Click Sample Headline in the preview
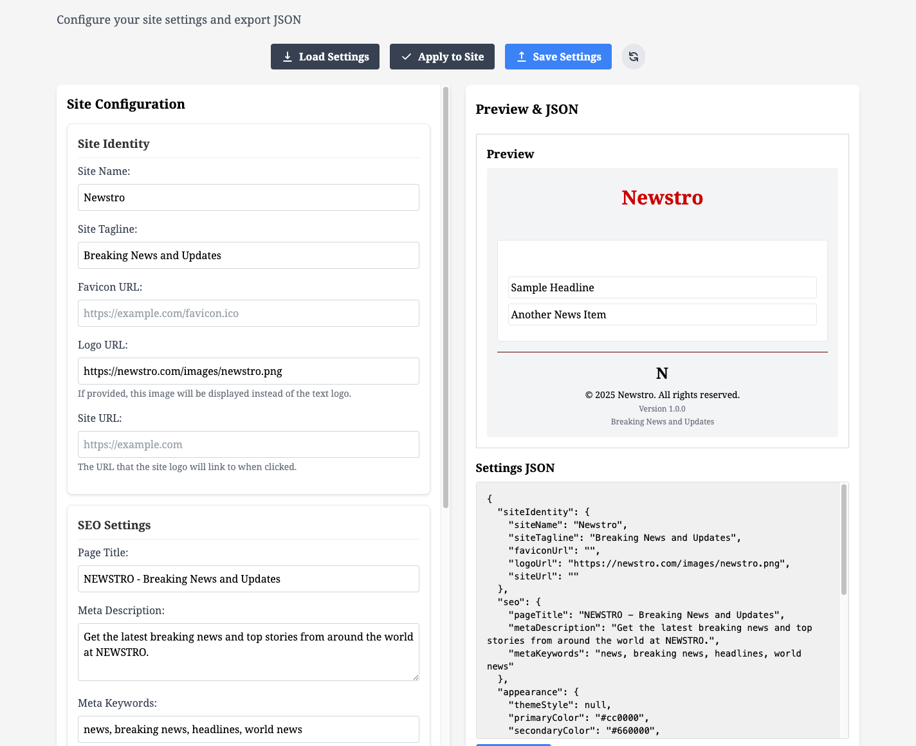 click(662, 287)
